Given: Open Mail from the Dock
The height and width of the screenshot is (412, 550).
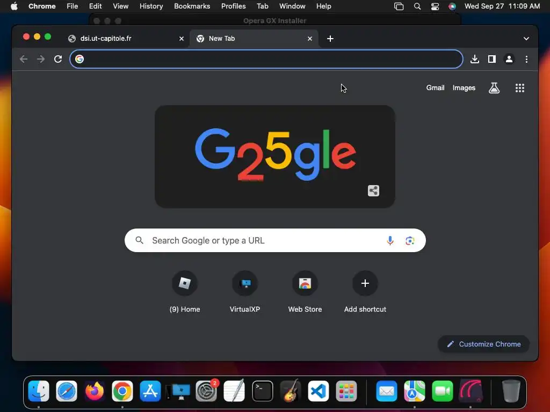Looking at the screenshot, I should click(387, 391).
